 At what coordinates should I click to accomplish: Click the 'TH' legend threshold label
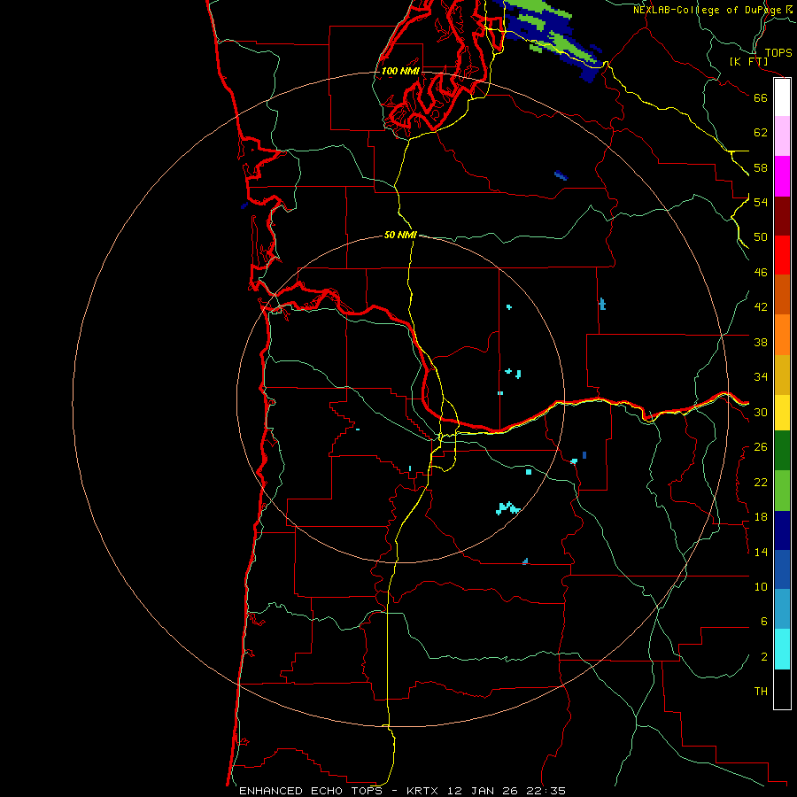[x=761, y=692]
